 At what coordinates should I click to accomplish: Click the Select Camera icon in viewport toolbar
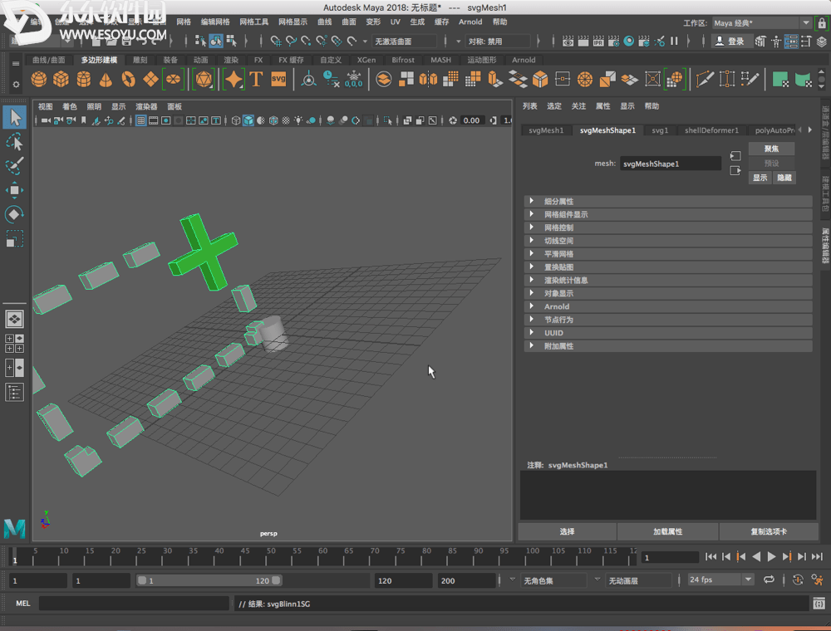46,120
